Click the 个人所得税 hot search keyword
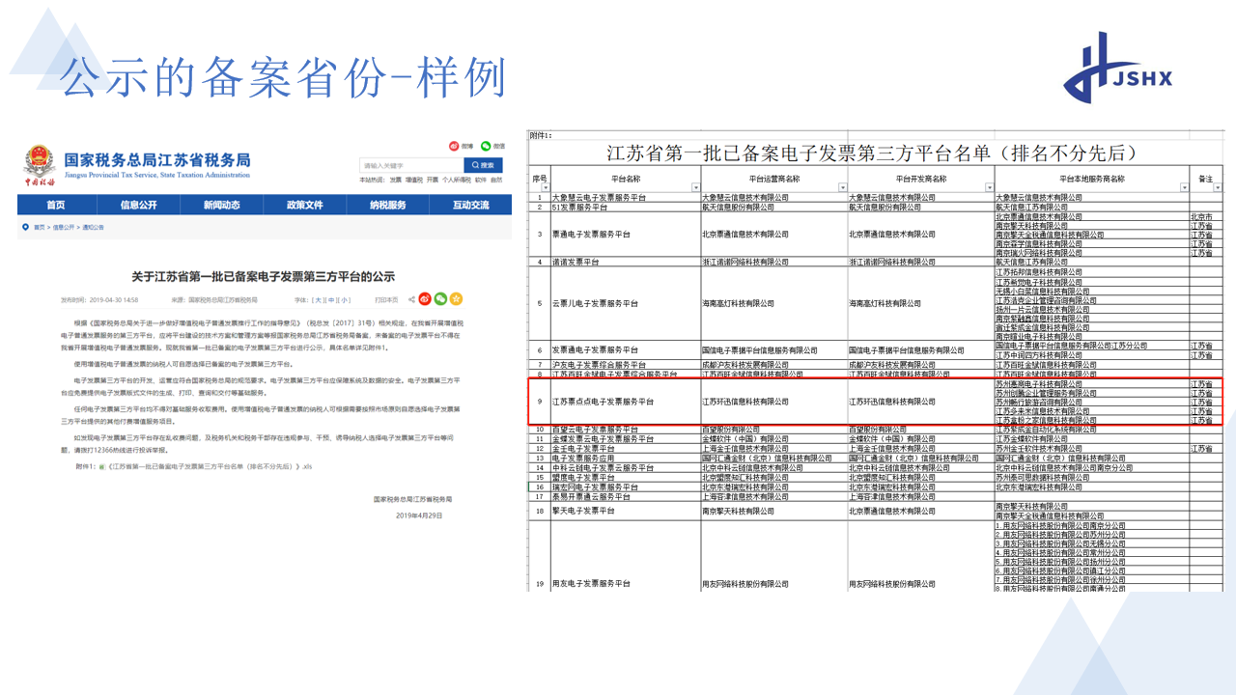The width and height of the screenshot is (1236, 695). coord(457,181)
